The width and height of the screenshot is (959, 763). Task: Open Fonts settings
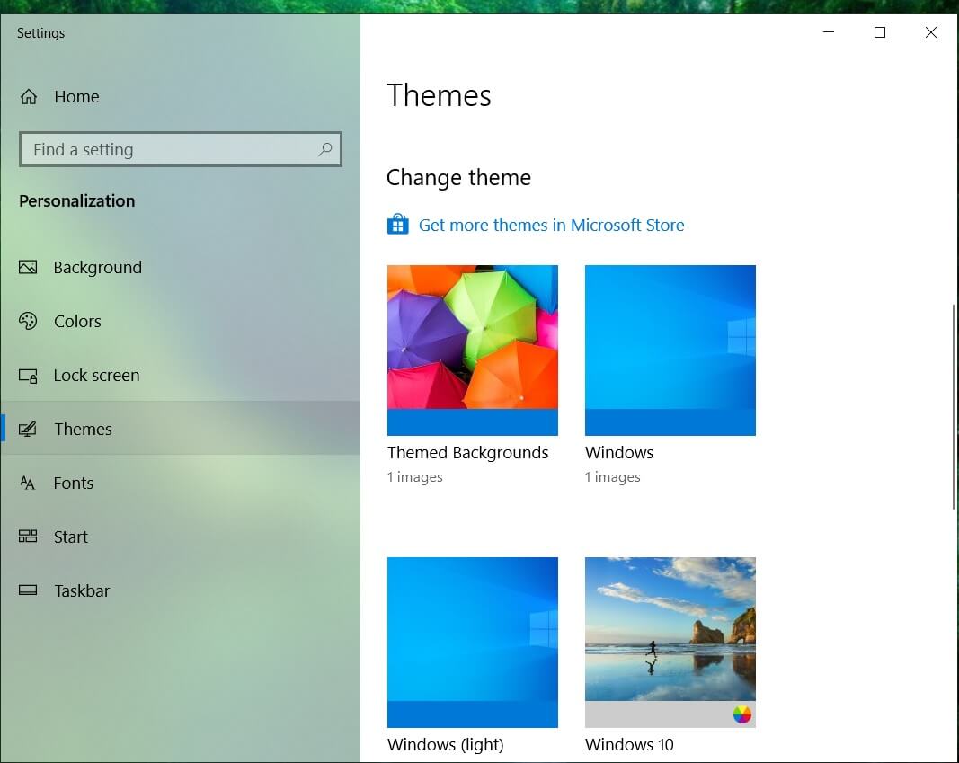point(181,483)
